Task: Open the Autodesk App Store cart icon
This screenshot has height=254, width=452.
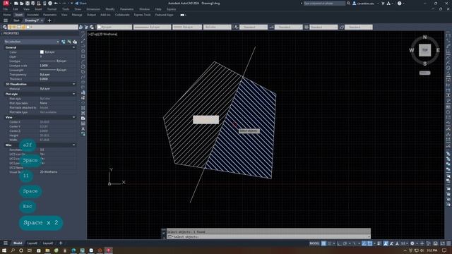Action: (383, 3)
